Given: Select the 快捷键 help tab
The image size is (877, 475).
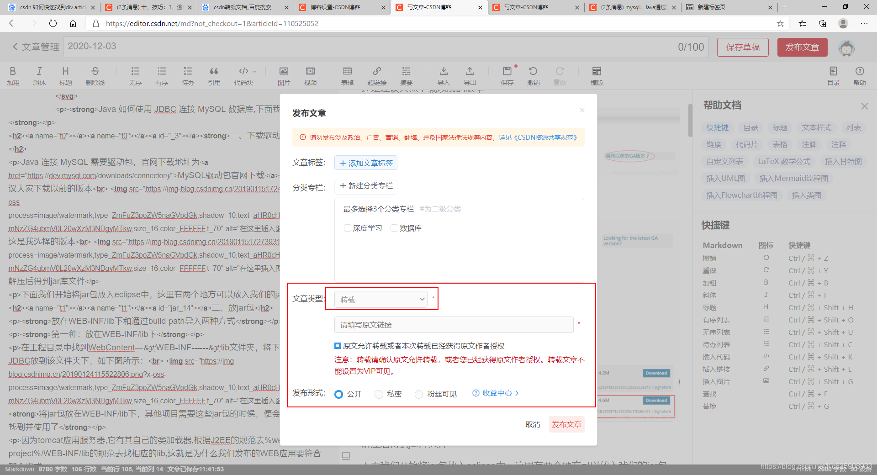Looking at the screenshot, I should tap(717, 127).
